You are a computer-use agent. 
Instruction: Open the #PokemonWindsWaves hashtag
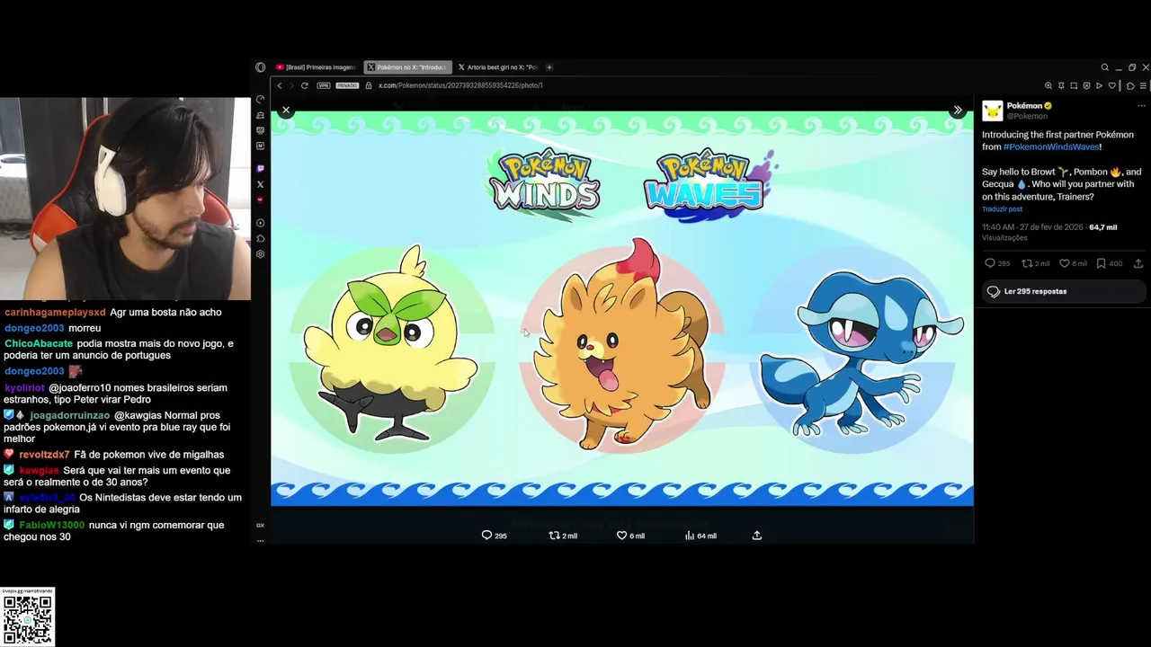click(1051, 146)
